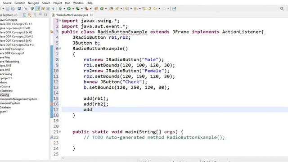The image size is (288, 162).
Task: Open the Back history dropdown arrow
Action: click(159, 9)
